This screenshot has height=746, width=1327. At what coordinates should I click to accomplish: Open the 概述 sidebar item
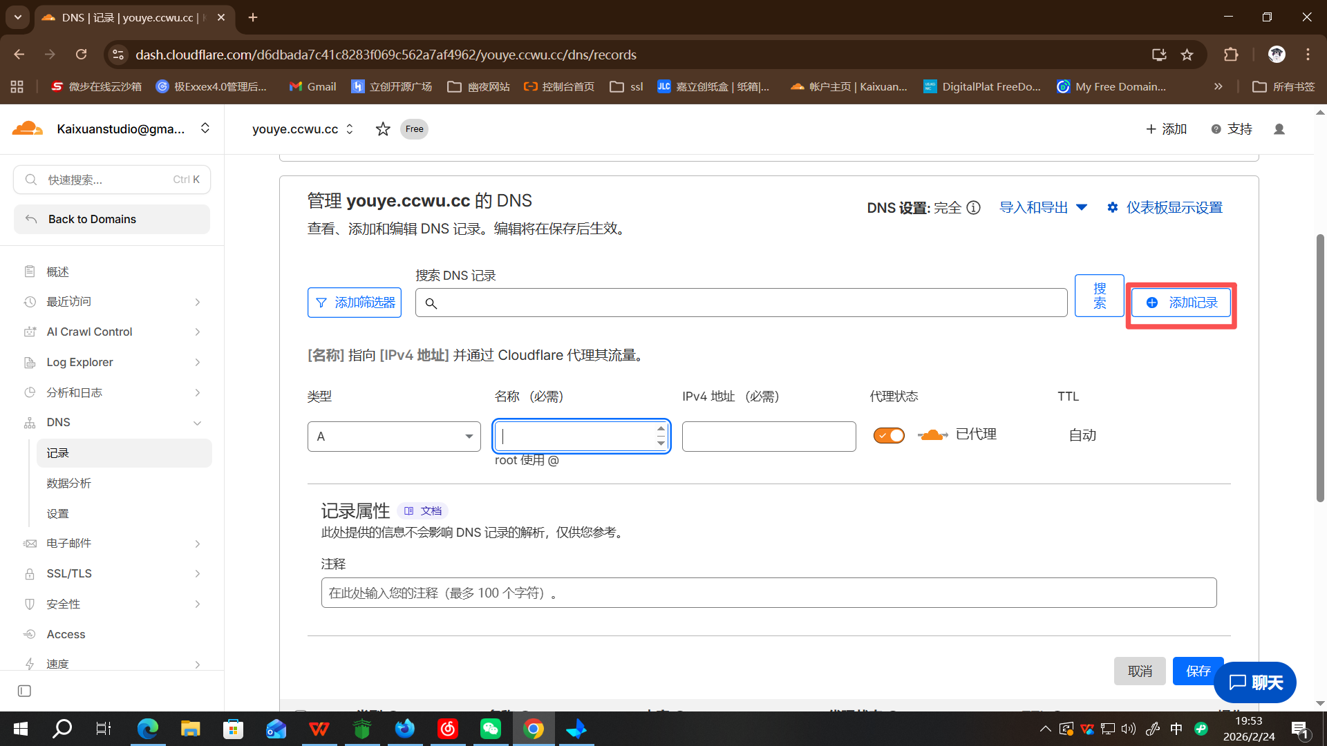click(x=58, y=272)
